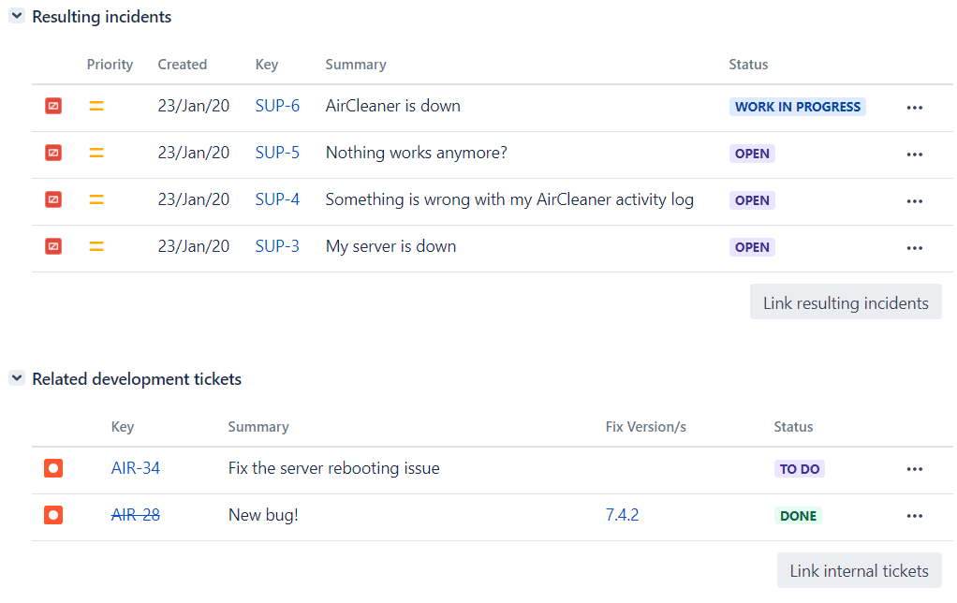Click the incident type icon for SUP-4
957x603 pixels.
point(53,200)
